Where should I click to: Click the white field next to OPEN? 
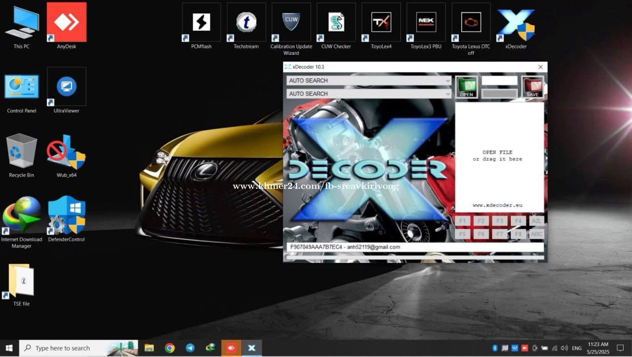(499, 80)
